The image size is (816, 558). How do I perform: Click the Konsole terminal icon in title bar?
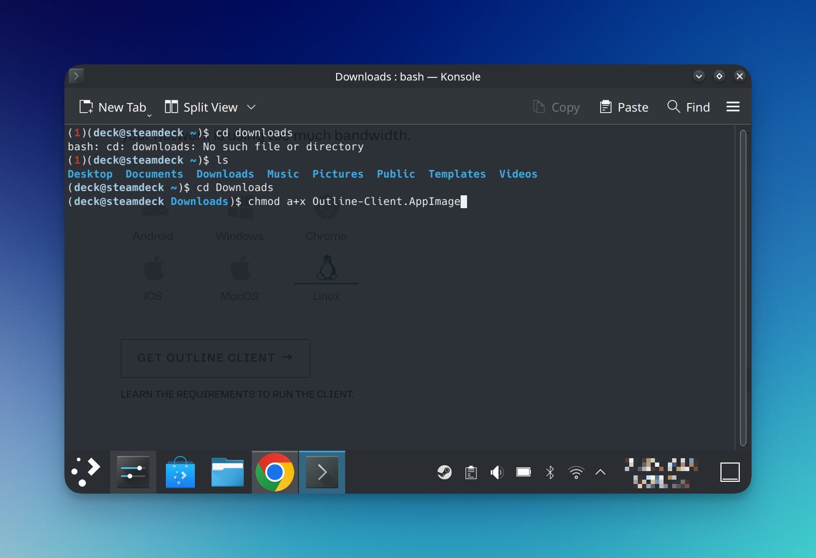[76, 76]
